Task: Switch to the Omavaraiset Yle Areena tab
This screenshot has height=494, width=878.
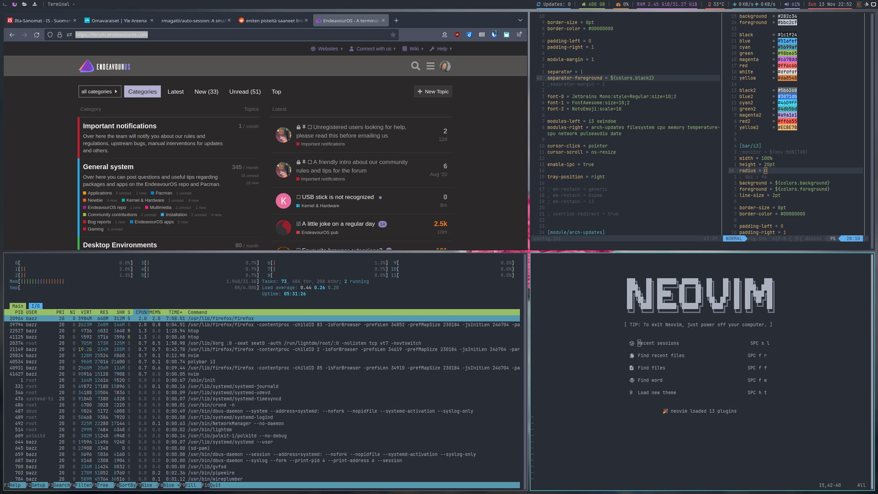Action: pos(118,21)
